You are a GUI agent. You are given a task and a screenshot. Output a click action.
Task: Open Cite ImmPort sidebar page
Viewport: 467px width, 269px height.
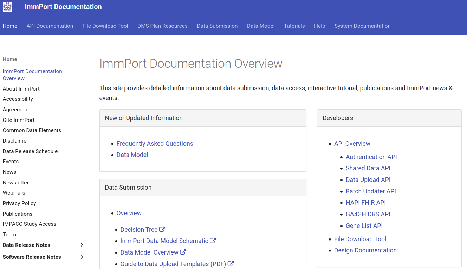pyautogui.click(x=19, y=120)
